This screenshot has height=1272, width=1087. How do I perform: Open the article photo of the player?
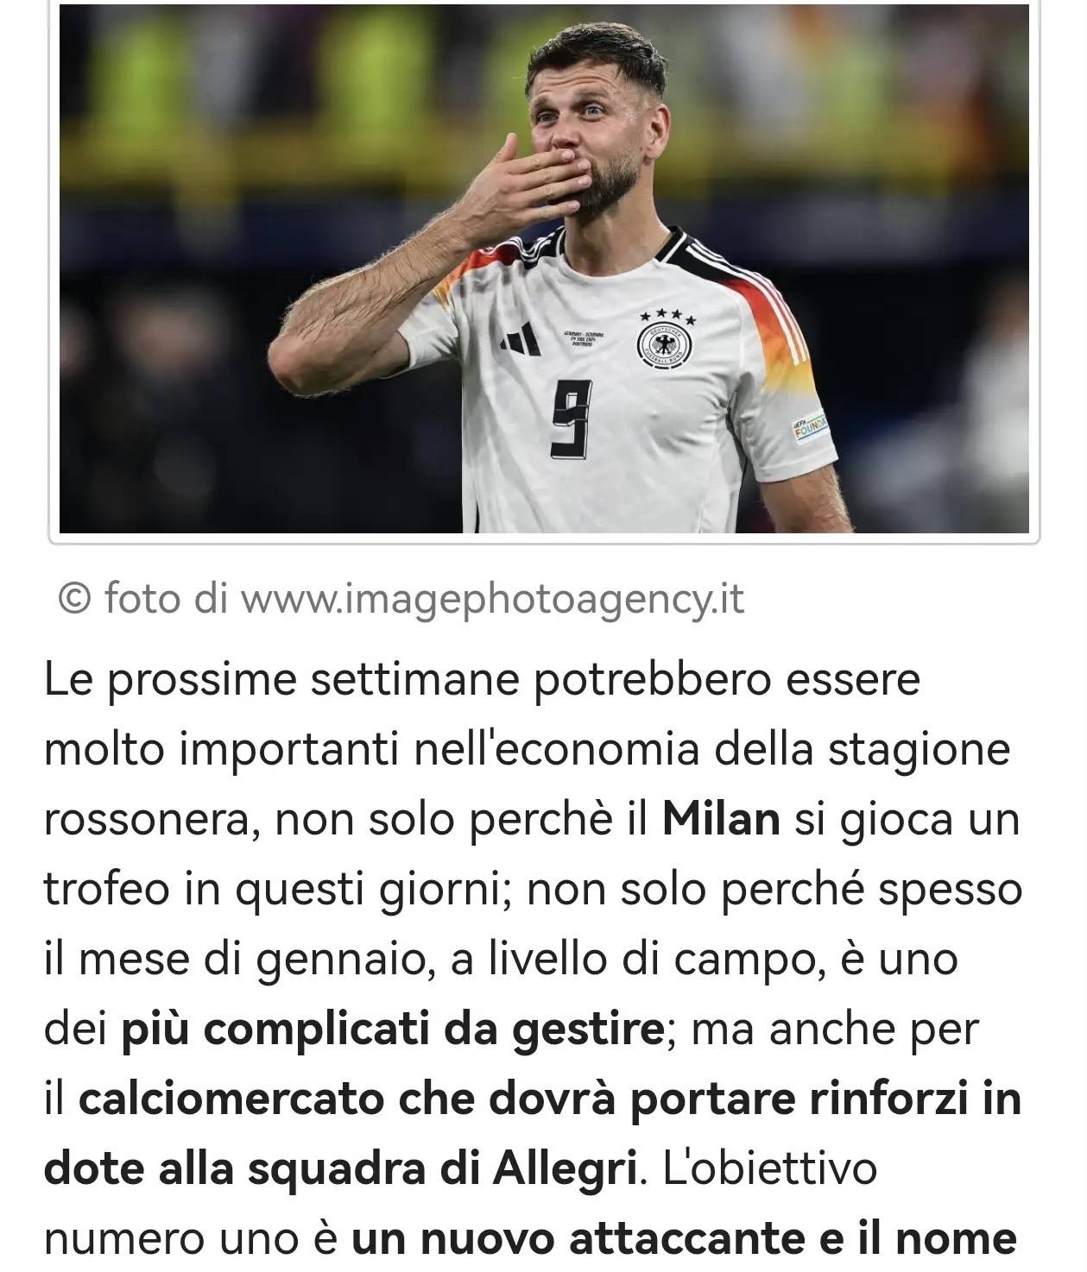(544, 268)
